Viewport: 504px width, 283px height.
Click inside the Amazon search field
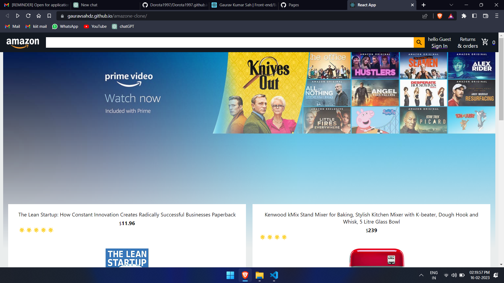230,42
